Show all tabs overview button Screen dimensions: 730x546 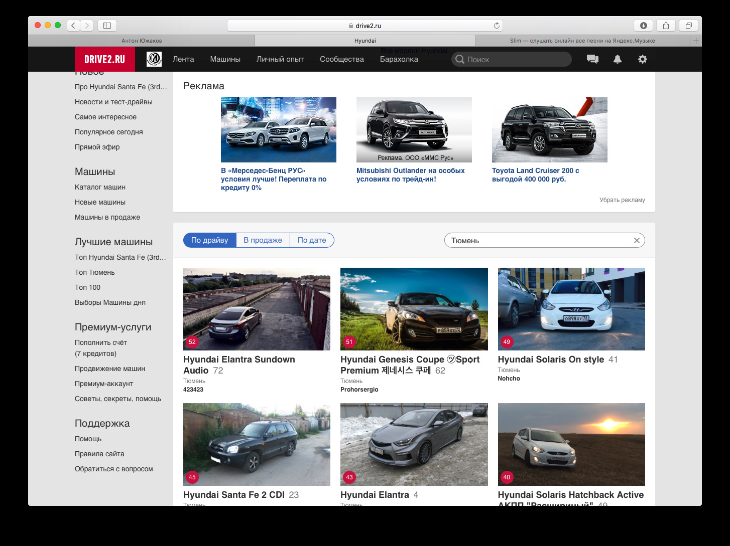coord(688,25)
